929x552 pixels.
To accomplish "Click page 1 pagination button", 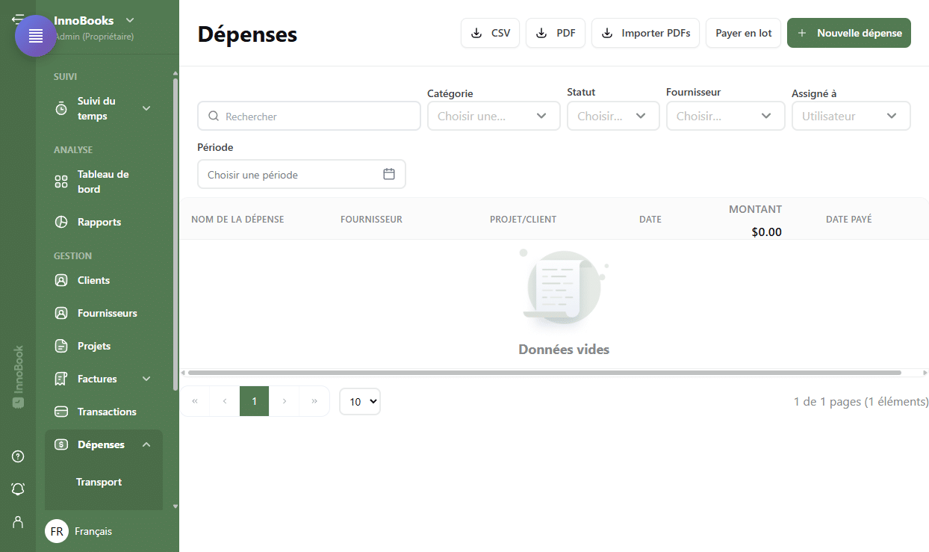I will [x=254, y=401].
